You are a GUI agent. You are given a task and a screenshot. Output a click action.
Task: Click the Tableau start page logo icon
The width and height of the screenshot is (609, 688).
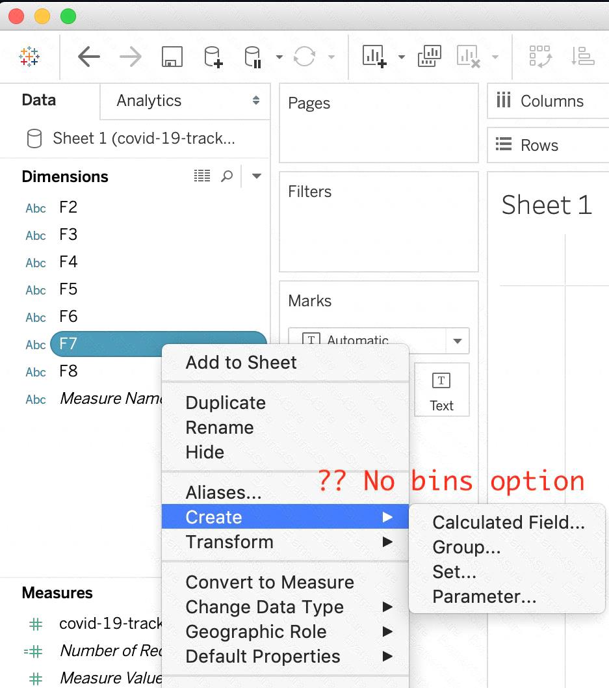pyautogui.click(x=29, y=57)
